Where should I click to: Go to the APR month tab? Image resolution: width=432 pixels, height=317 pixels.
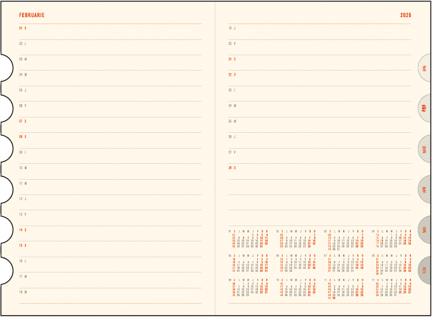point(424,189)
